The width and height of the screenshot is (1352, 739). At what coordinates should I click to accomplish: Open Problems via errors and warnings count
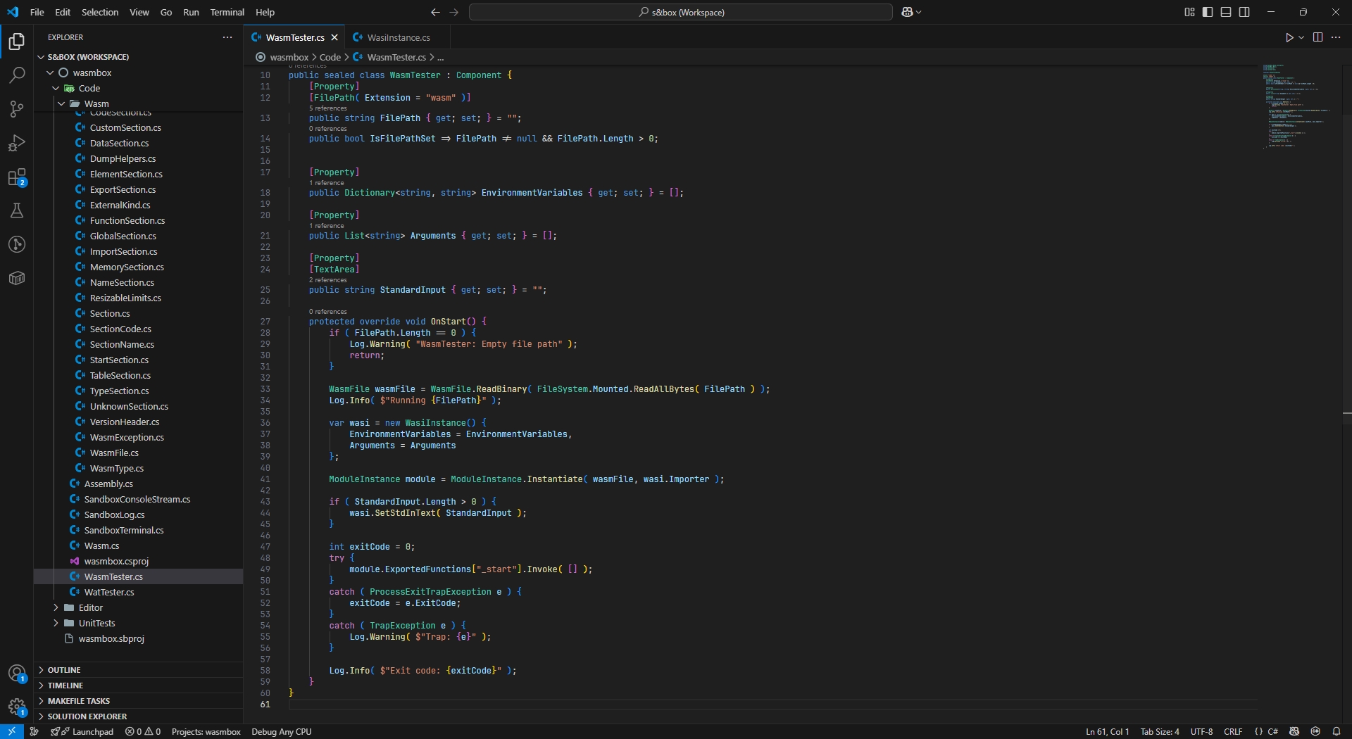(143, 731)
